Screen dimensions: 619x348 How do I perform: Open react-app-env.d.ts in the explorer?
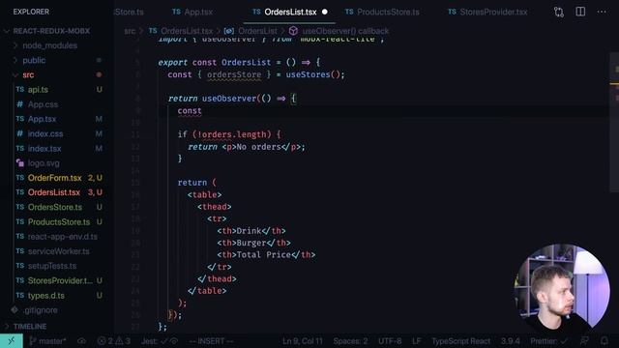coord(62,236)
